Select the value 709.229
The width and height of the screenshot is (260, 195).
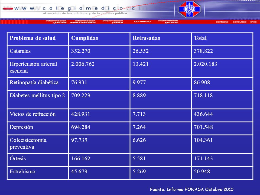[x=81, y=95]
